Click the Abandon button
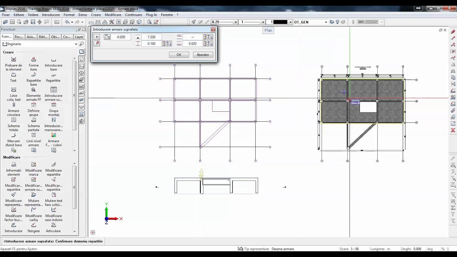457x257 pixels. tap(203, 55)
